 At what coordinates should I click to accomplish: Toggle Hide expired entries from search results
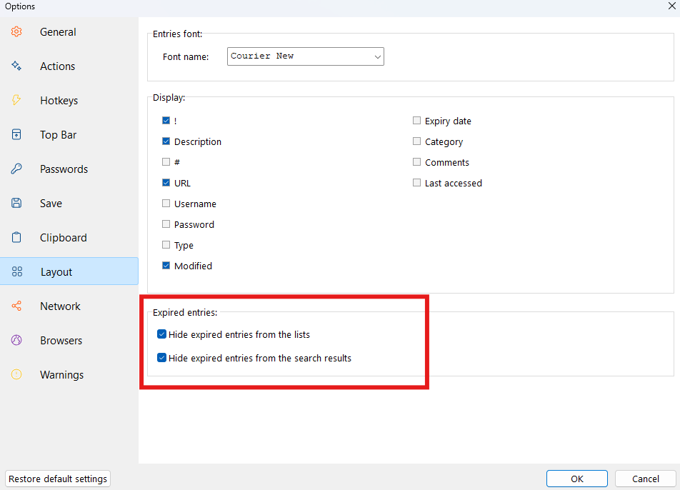pos(161,358)
